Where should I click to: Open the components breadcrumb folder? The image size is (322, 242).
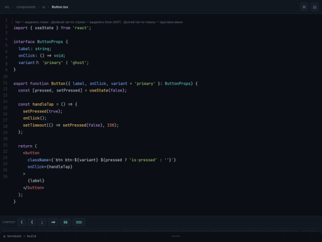coord(26,7)
